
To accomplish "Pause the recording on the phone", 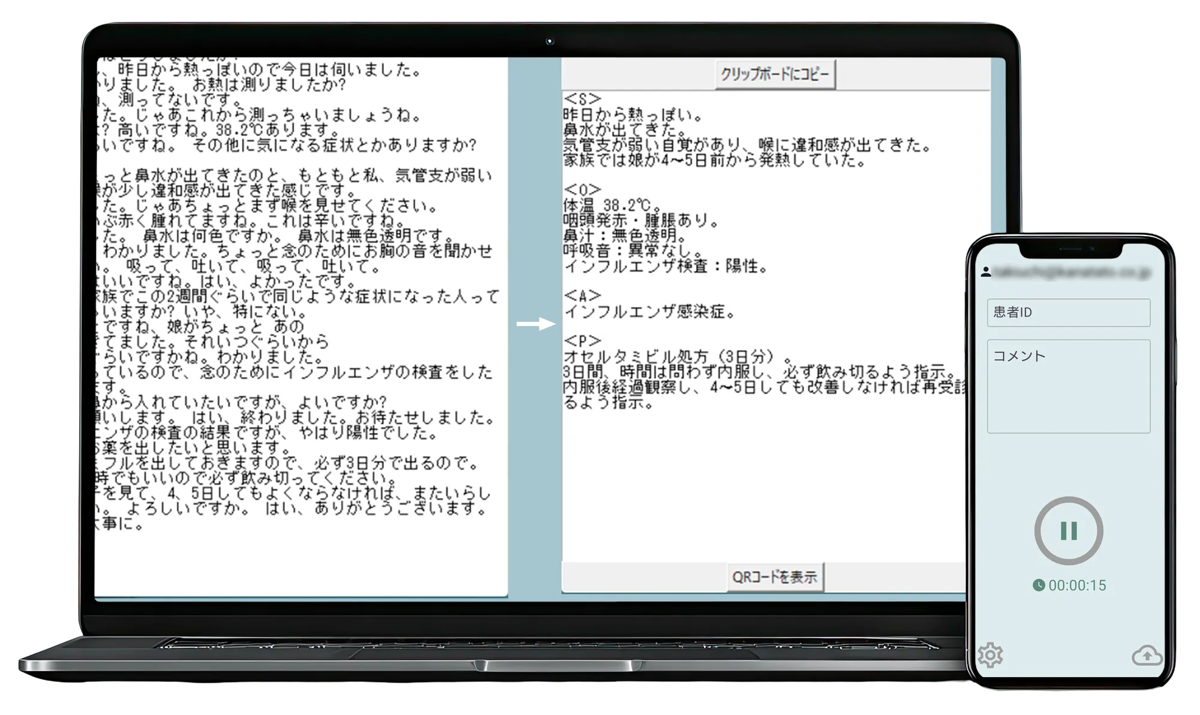I will (x=1069, y=530).
